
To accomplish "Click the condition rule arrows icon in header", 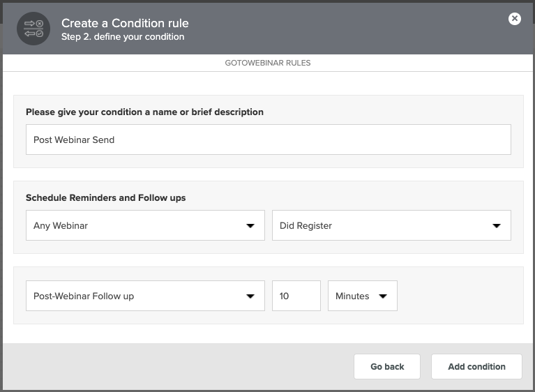I will tap(33, 29).
